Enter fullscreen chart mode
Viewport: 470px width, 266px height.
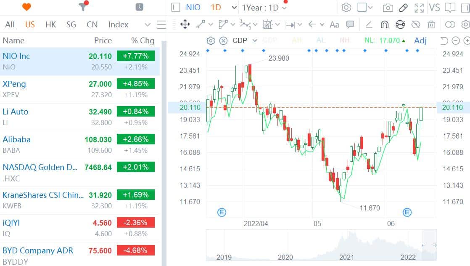[419, 7]
